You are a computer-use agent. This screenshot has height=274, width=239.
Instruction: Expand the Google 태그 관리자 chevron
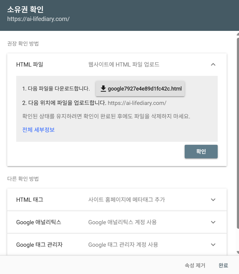[213, 245]
